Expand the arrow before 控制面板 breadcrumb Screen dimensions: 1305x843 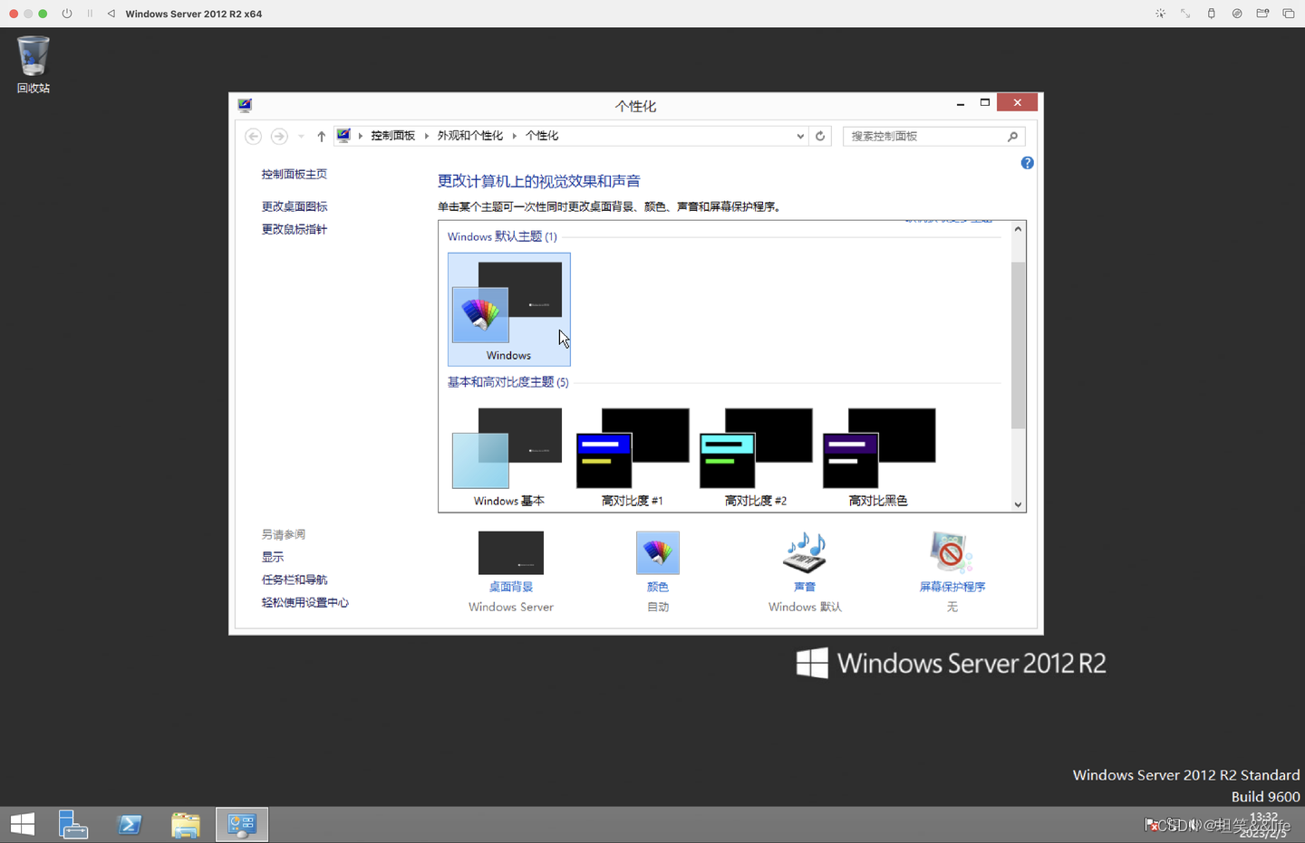click(360, 136)
